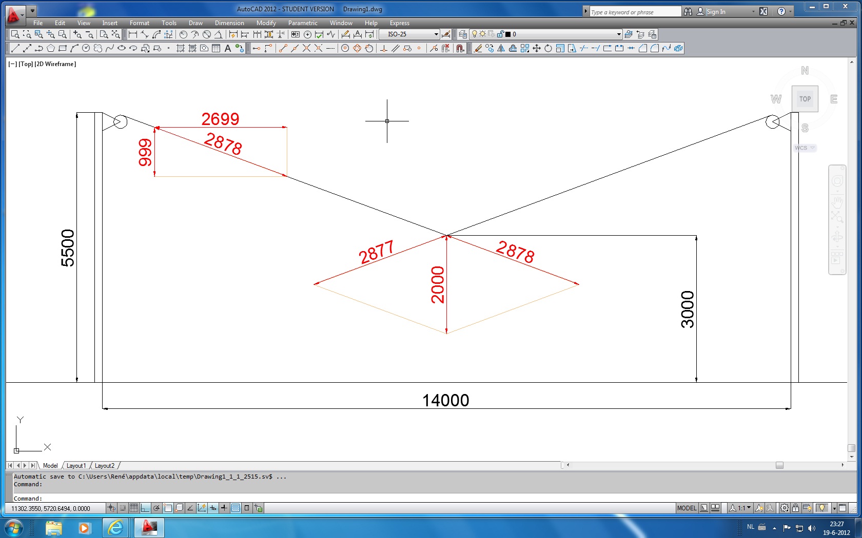
Task: Open the status bar application menu arrow
Action: point(834,508)
